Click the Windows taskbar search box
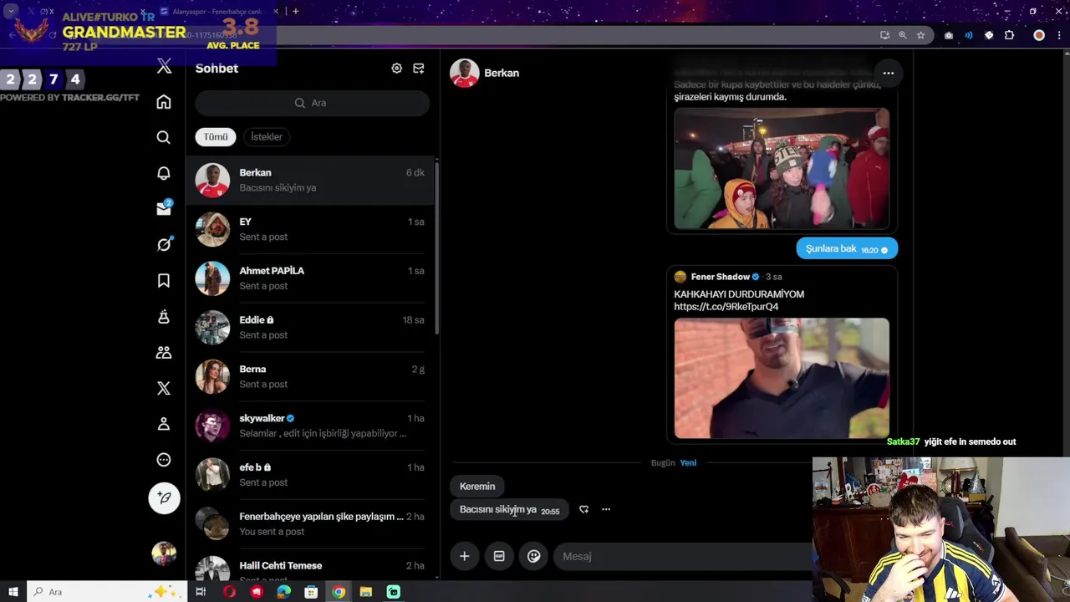The image size is (1070, 602). 109,592
